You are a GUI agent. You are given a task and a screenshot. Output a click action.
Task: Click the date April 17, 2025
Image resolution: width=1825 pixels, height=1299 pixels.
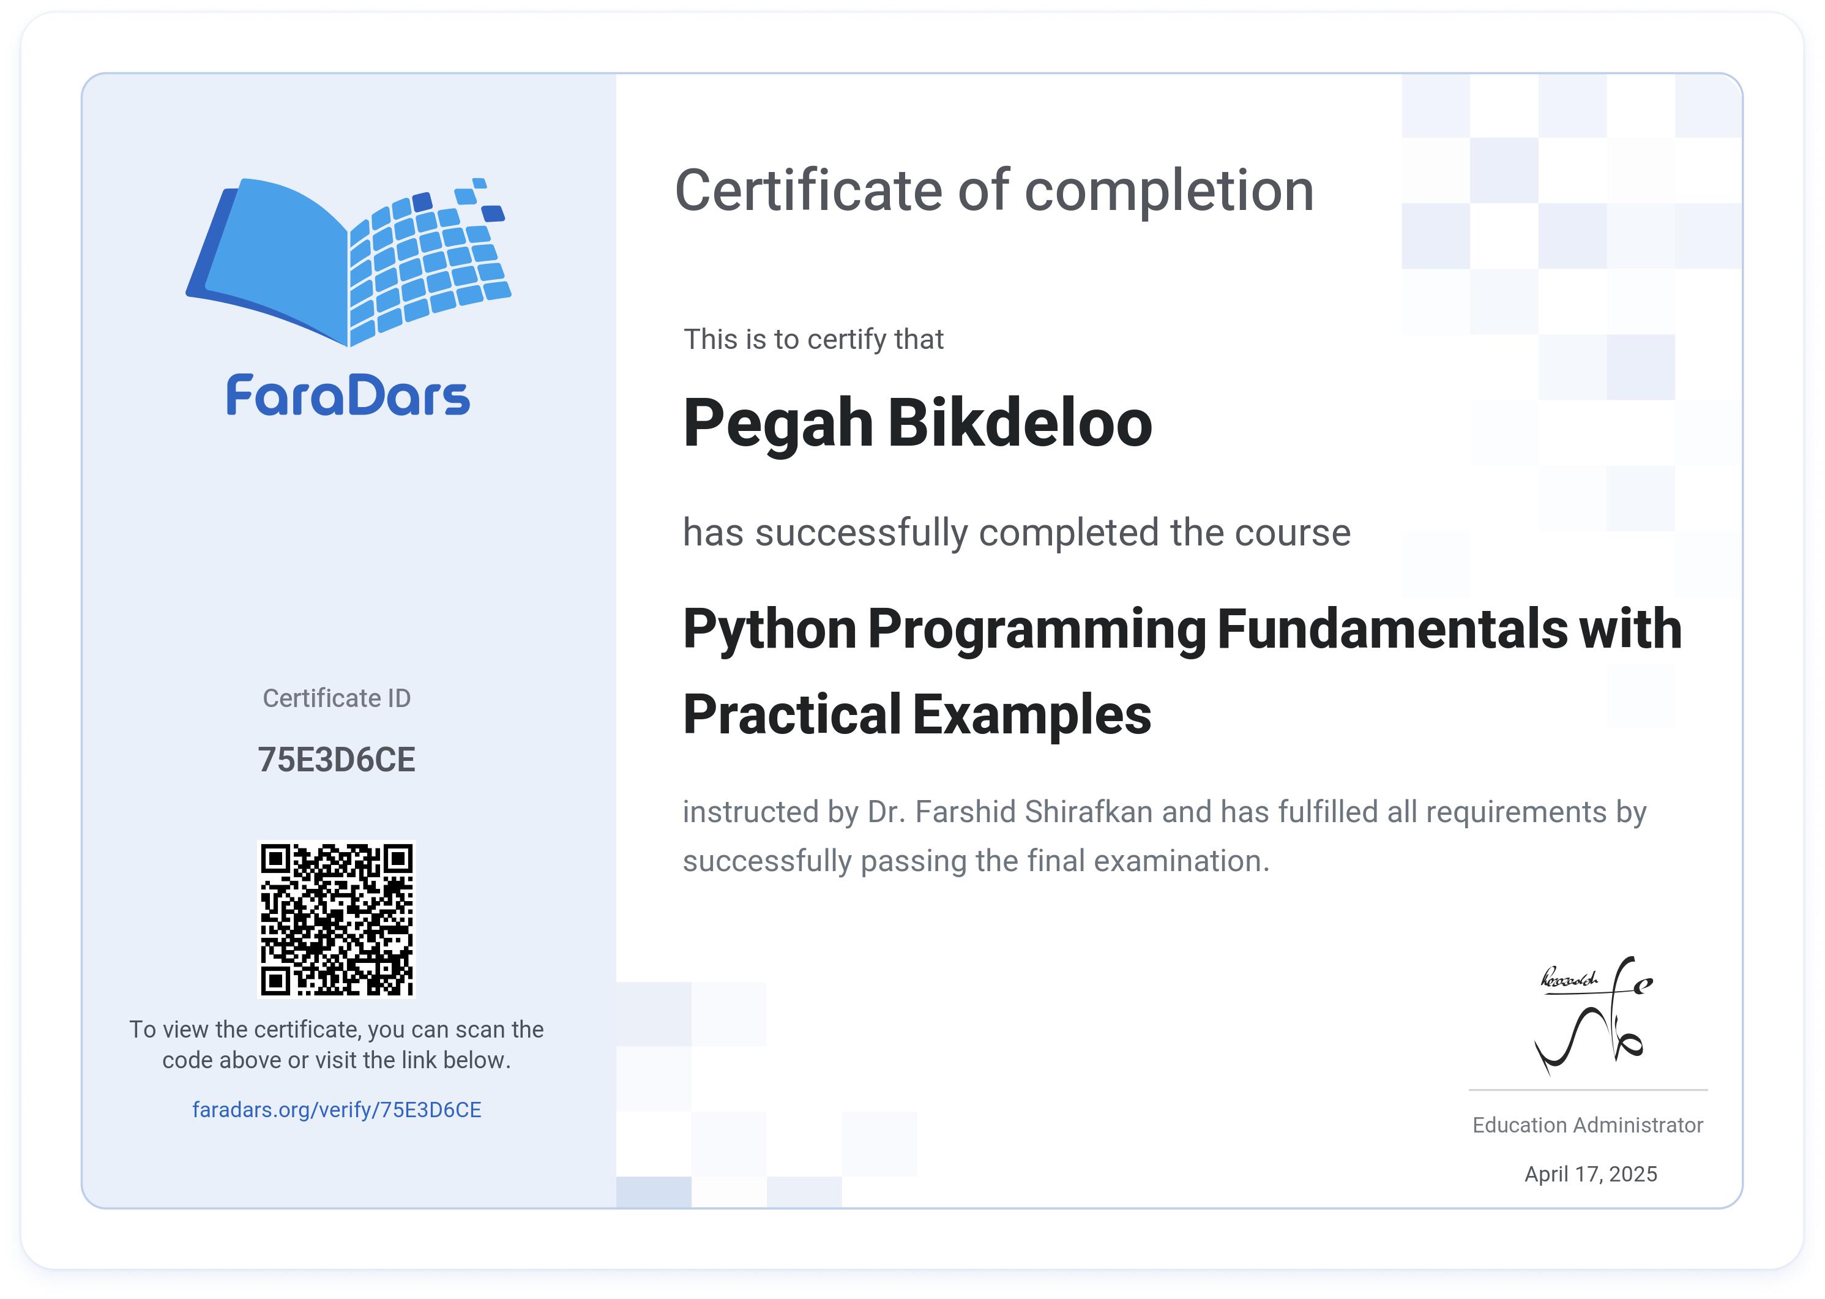click(1591, 1174)
